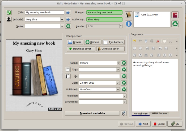
Task: Click the swap title and author icon
Action: 9,12
